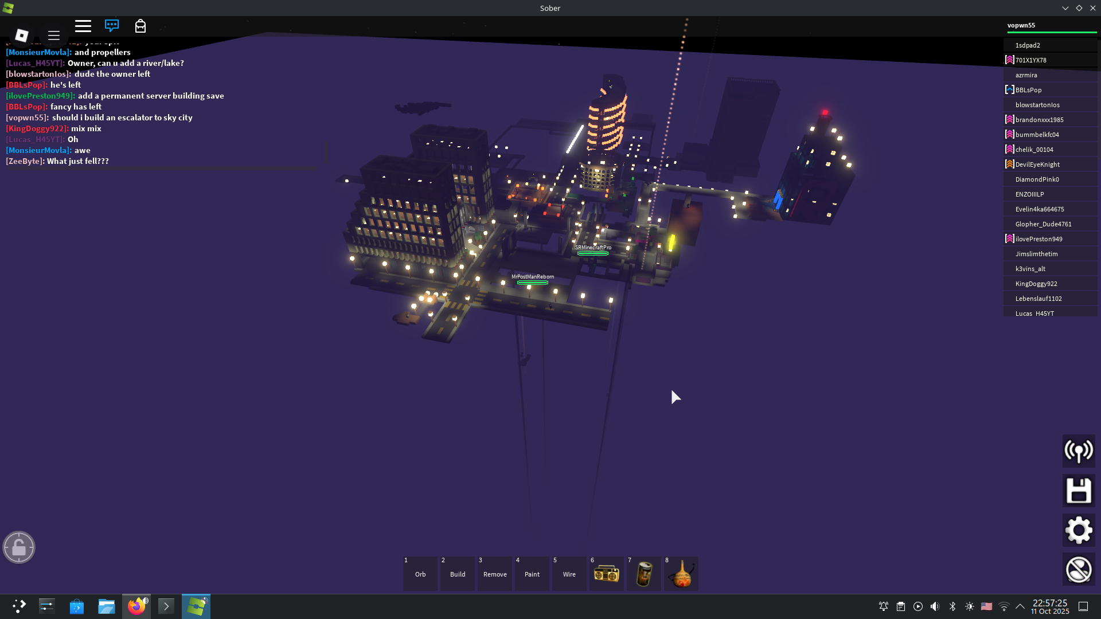
Task: Open the Roblox logo menu
Action: (22, 36)
